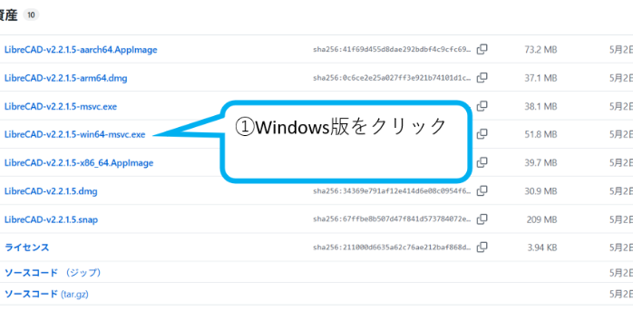Open the ライセンス file link
Viewport: 633px width, 331px height.
click(x=26, y=248)
